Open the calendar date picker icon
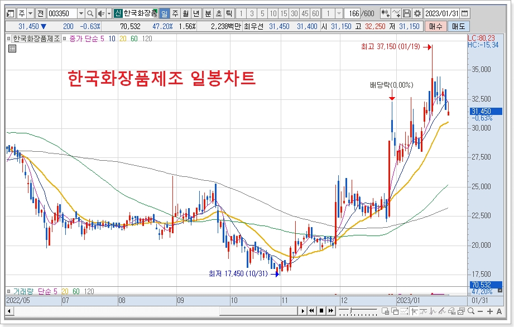This screenshot has width=514, height=327. click(x=464, y=13)
